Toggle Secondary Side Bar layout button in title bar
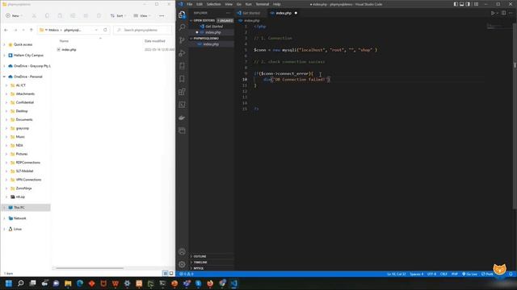The width and height of the screenshot is (517, 290). pyautogui.click(x=468, y=4)
